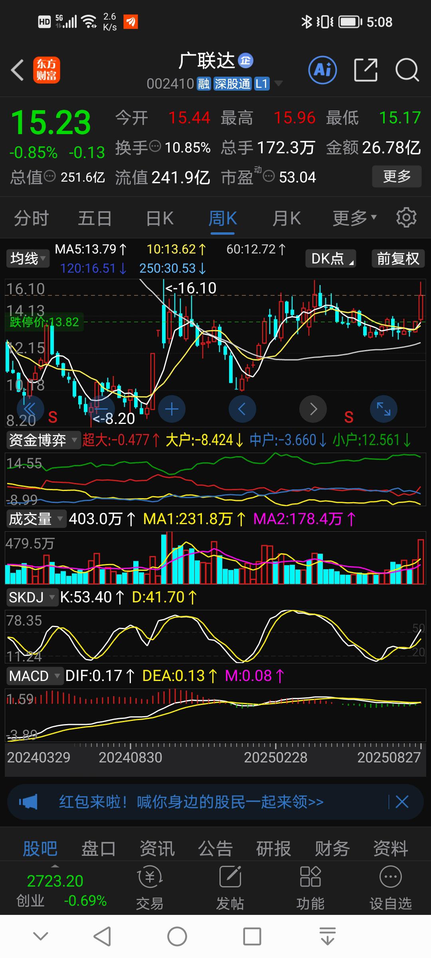
Task: Tap the first red S marker
Action: click(53, 418)
